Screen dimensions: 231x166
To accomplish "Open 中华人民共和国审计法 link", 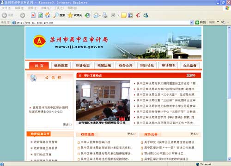I will point(96,142).
